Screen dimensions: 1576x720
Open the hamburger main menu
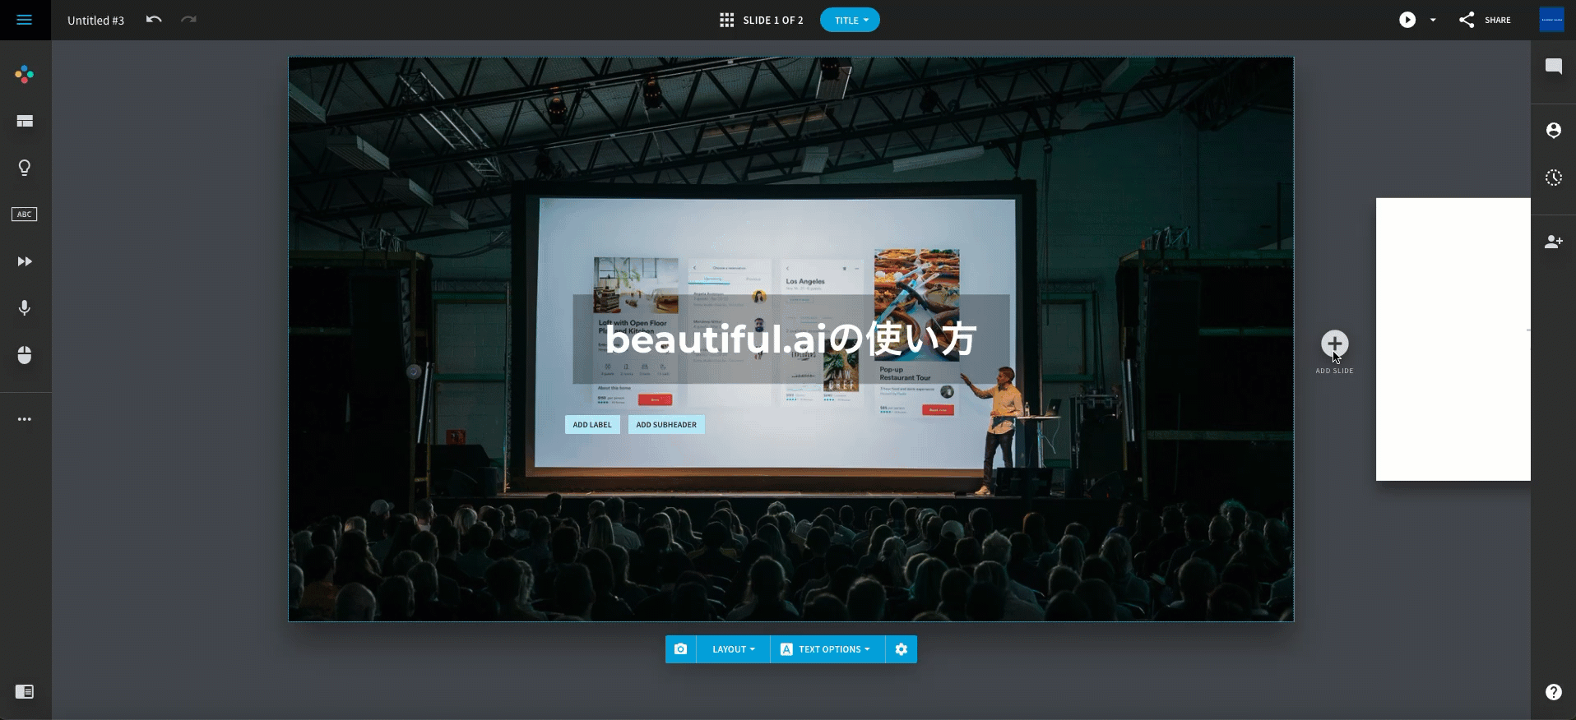25,20
